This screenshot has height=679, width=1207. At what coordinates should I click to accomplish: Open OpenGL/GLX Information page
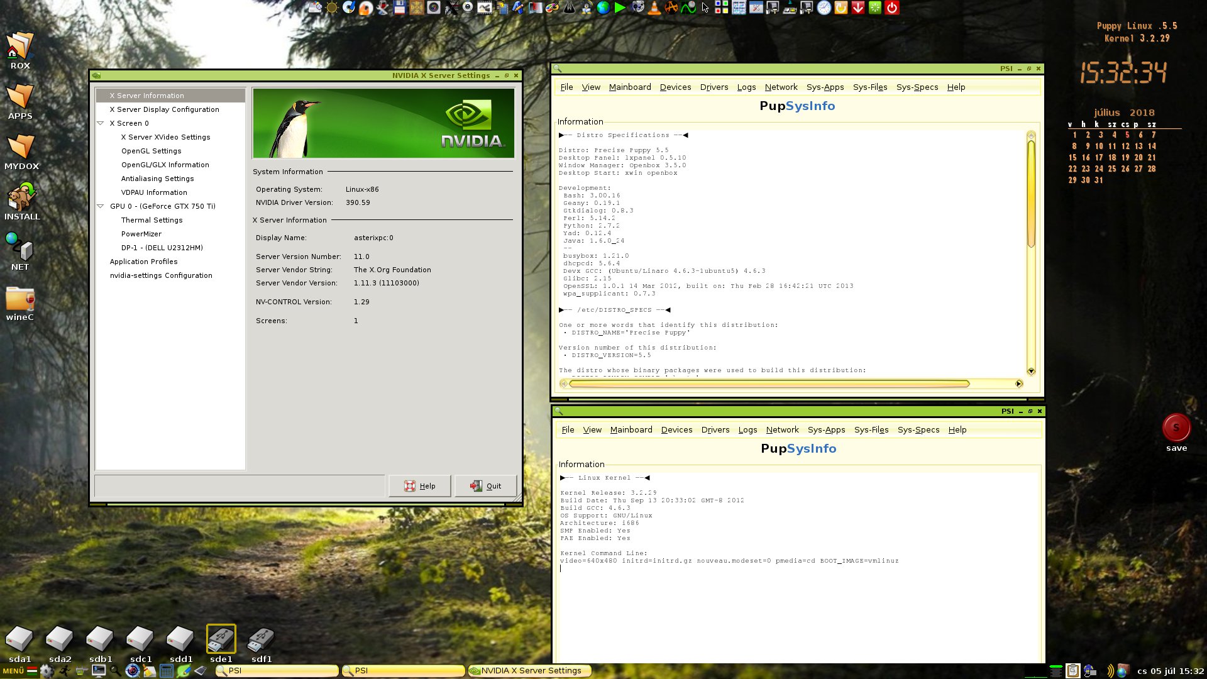165,165
